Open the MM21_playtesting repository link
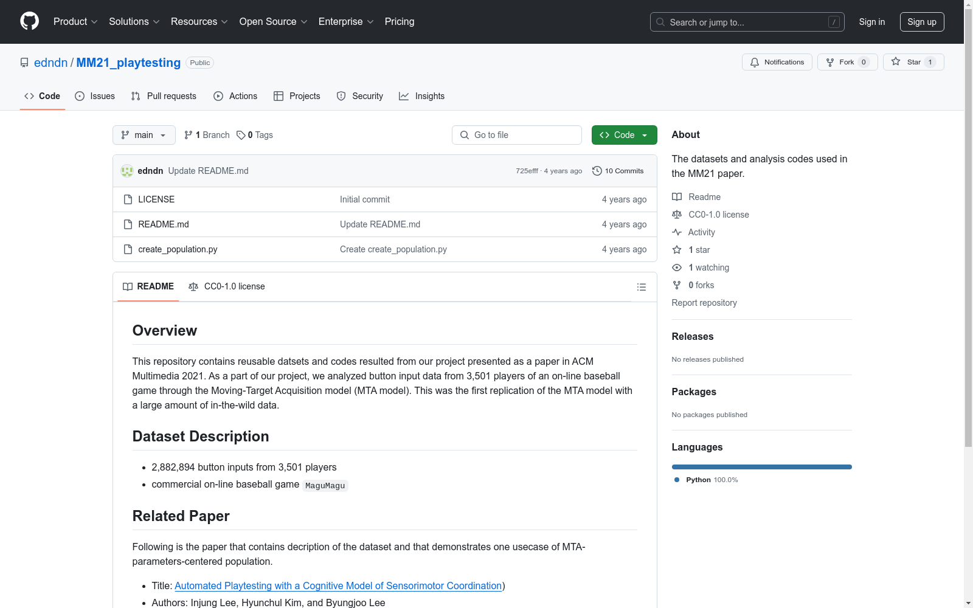The image size is (973, 608). (x=128, y=63)
